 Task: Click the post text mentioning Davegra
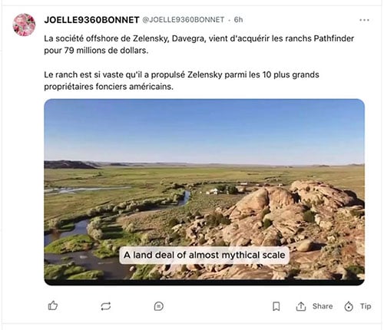(199, 45)
